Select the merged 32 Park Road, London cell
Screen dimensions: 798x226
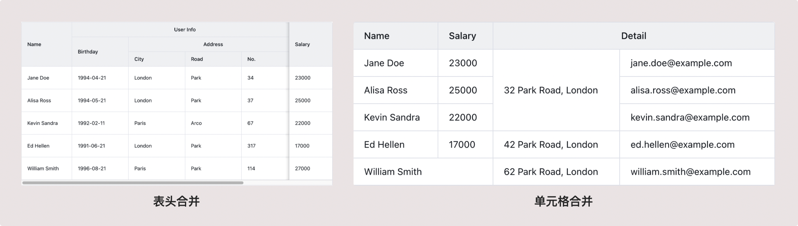(551, 90)
